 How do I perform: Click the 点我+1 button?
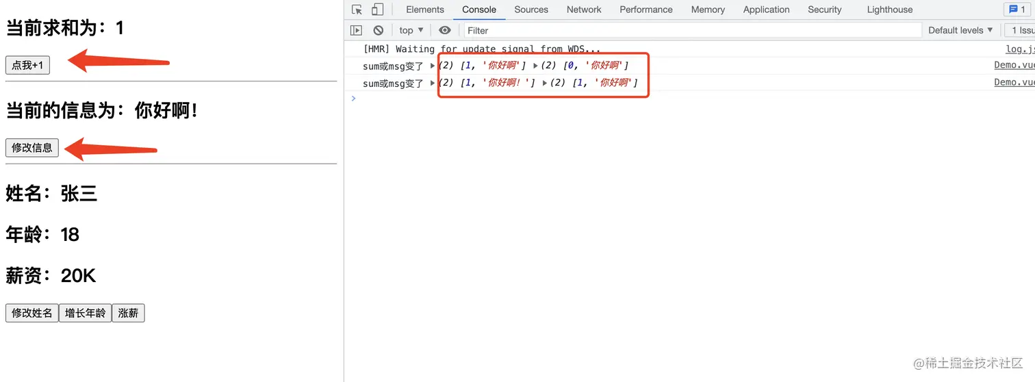tap(27, 65)
